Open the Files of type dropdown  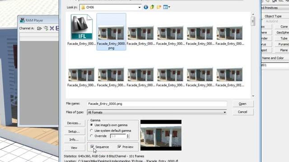pos(157,112)
